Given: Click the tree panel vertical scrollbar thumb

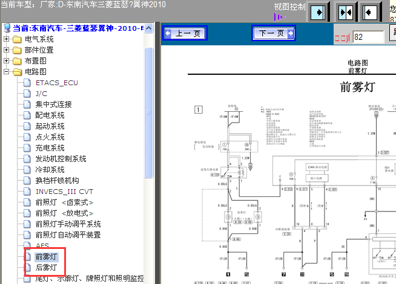Looking at the screenshot, I should (149, 112).
